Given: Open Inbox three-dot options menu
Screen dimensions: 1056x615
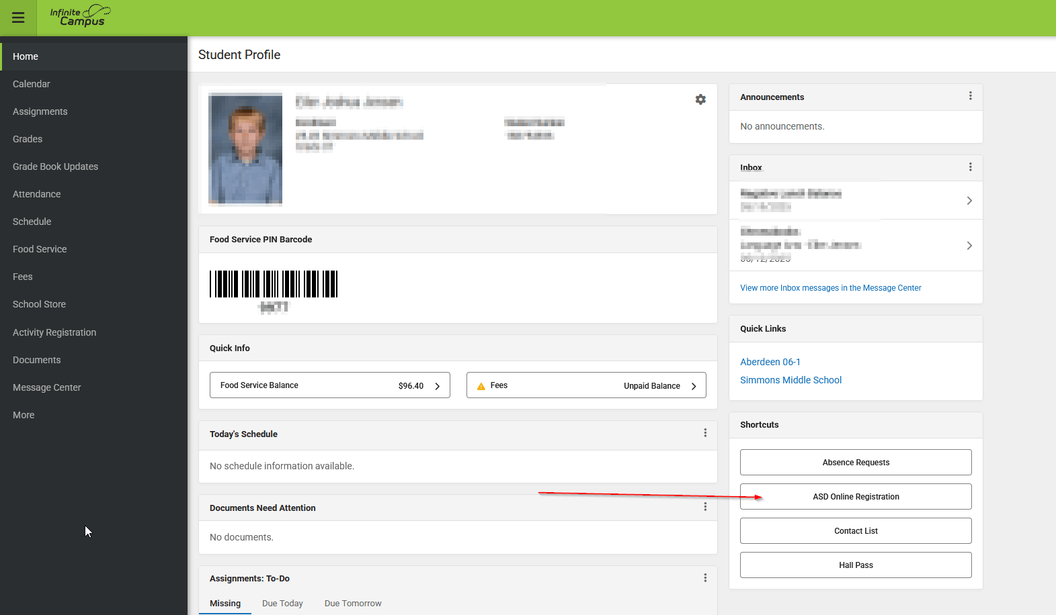Looking at the screenshot, I should click(x=970, y=167).
